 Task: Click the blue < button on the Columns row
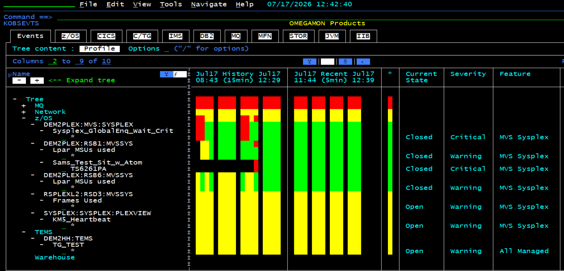pos(363,62)
